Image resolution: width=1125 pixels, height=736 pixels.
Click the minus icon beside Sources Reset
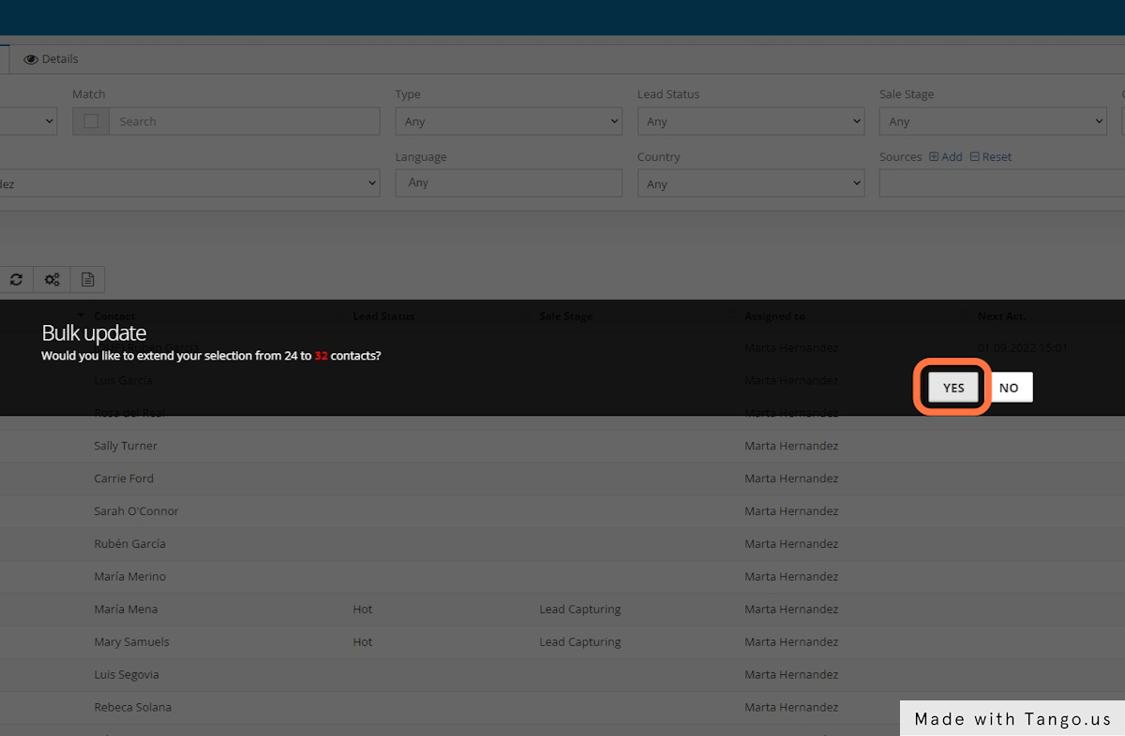[x=975, y=156]
